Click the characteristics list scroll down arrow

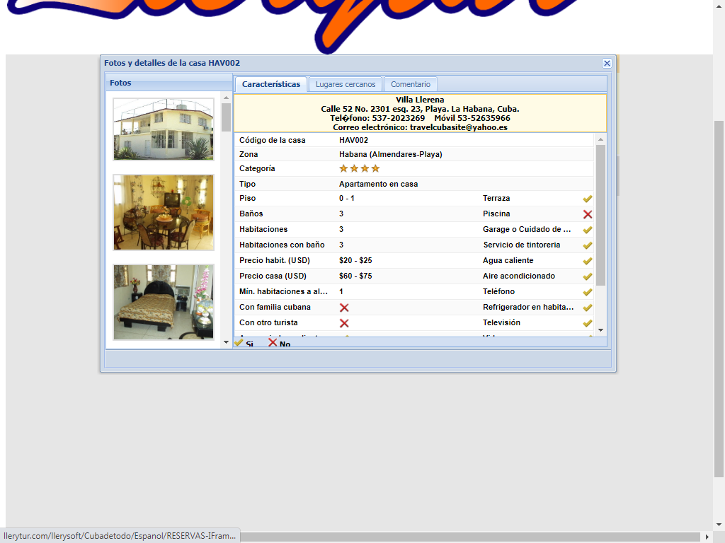(x=600, y=330)
